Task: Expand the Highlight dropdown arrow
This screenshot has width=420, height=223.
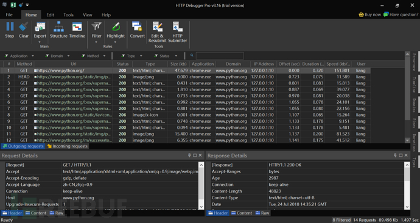Action: point(116,42)
